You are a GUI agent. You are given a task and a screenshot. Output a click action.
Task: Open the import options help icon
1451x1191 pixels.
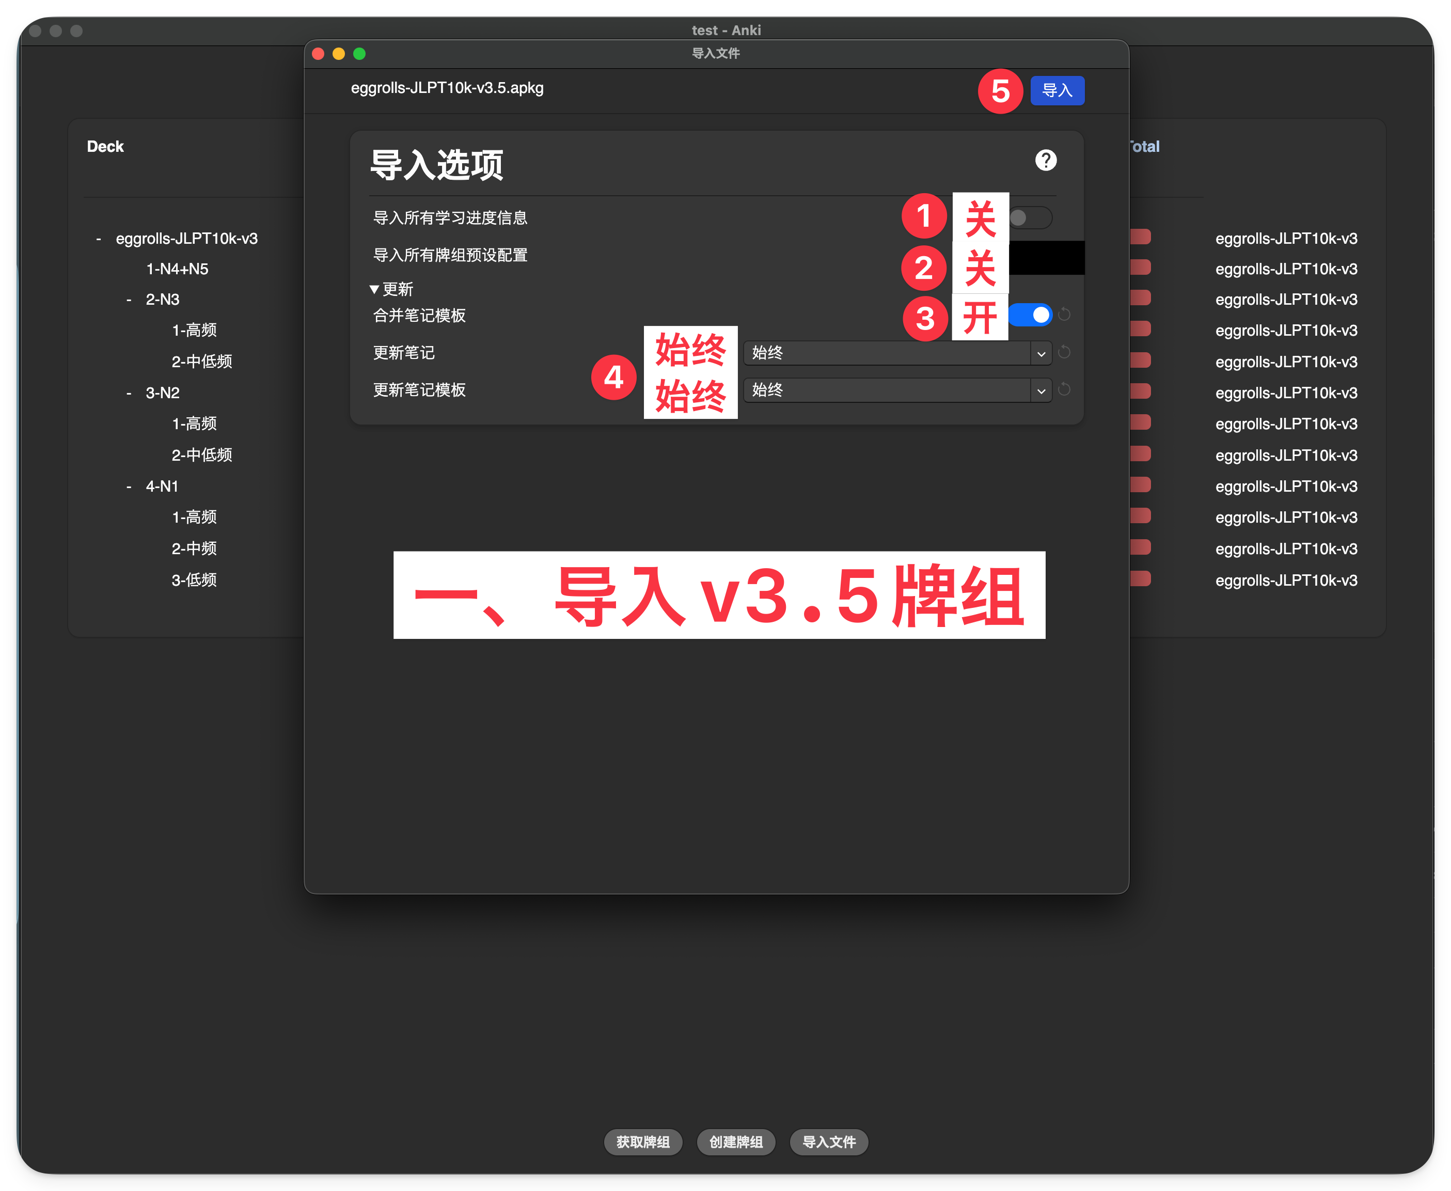tap(1045, 161)
